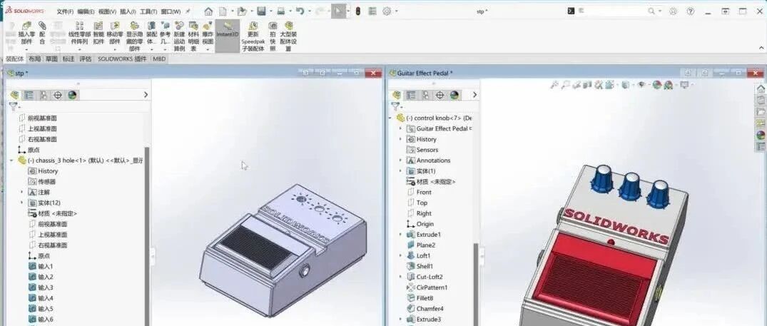Open the Design Library task pane icon
Image resolution: width=767 pixels, height=326 pixels.
point(761,100)
